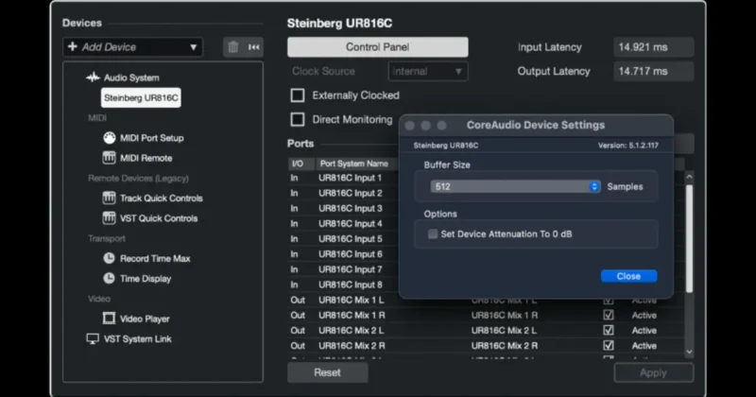Click the VST Quick Controls icon
Viewport: 756px width, 397px height.
click(x=109, y=218)
